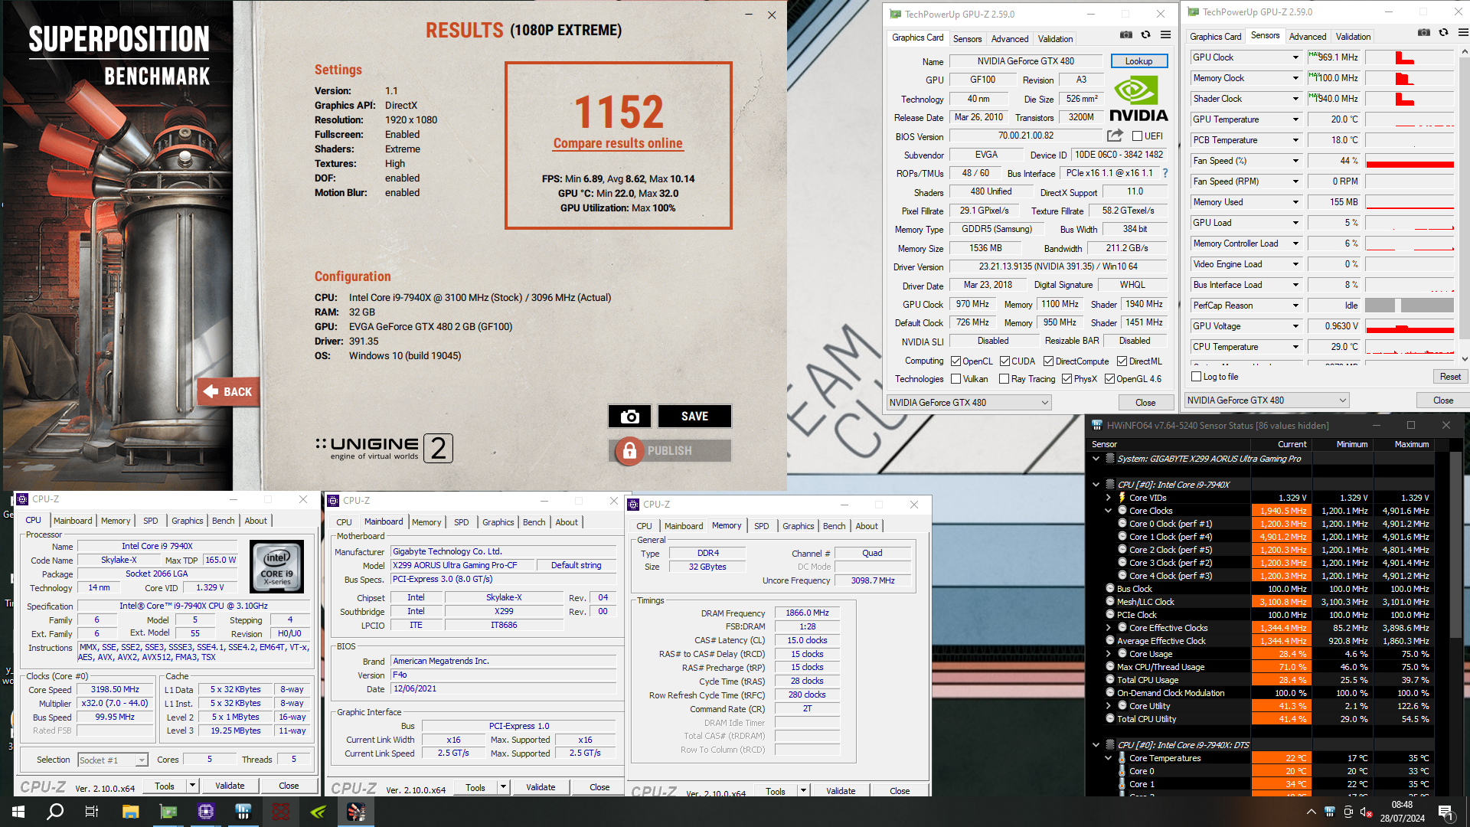
Task: Open Validation tab in GPU-Z Sensors window
Action: 1353,37
